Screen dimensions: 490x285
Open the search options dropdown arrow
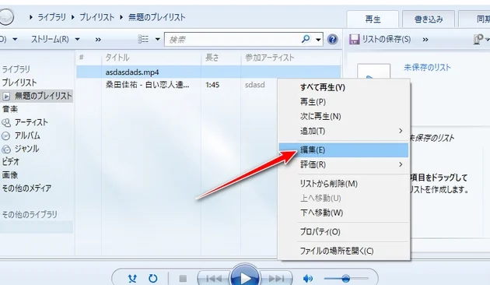(x=318, y=40)
